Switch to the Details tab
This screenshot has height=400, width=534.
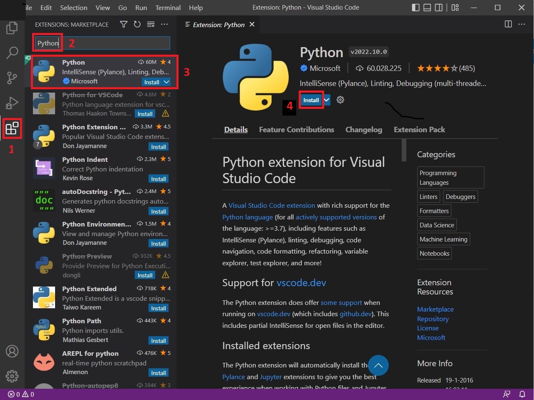236,130
